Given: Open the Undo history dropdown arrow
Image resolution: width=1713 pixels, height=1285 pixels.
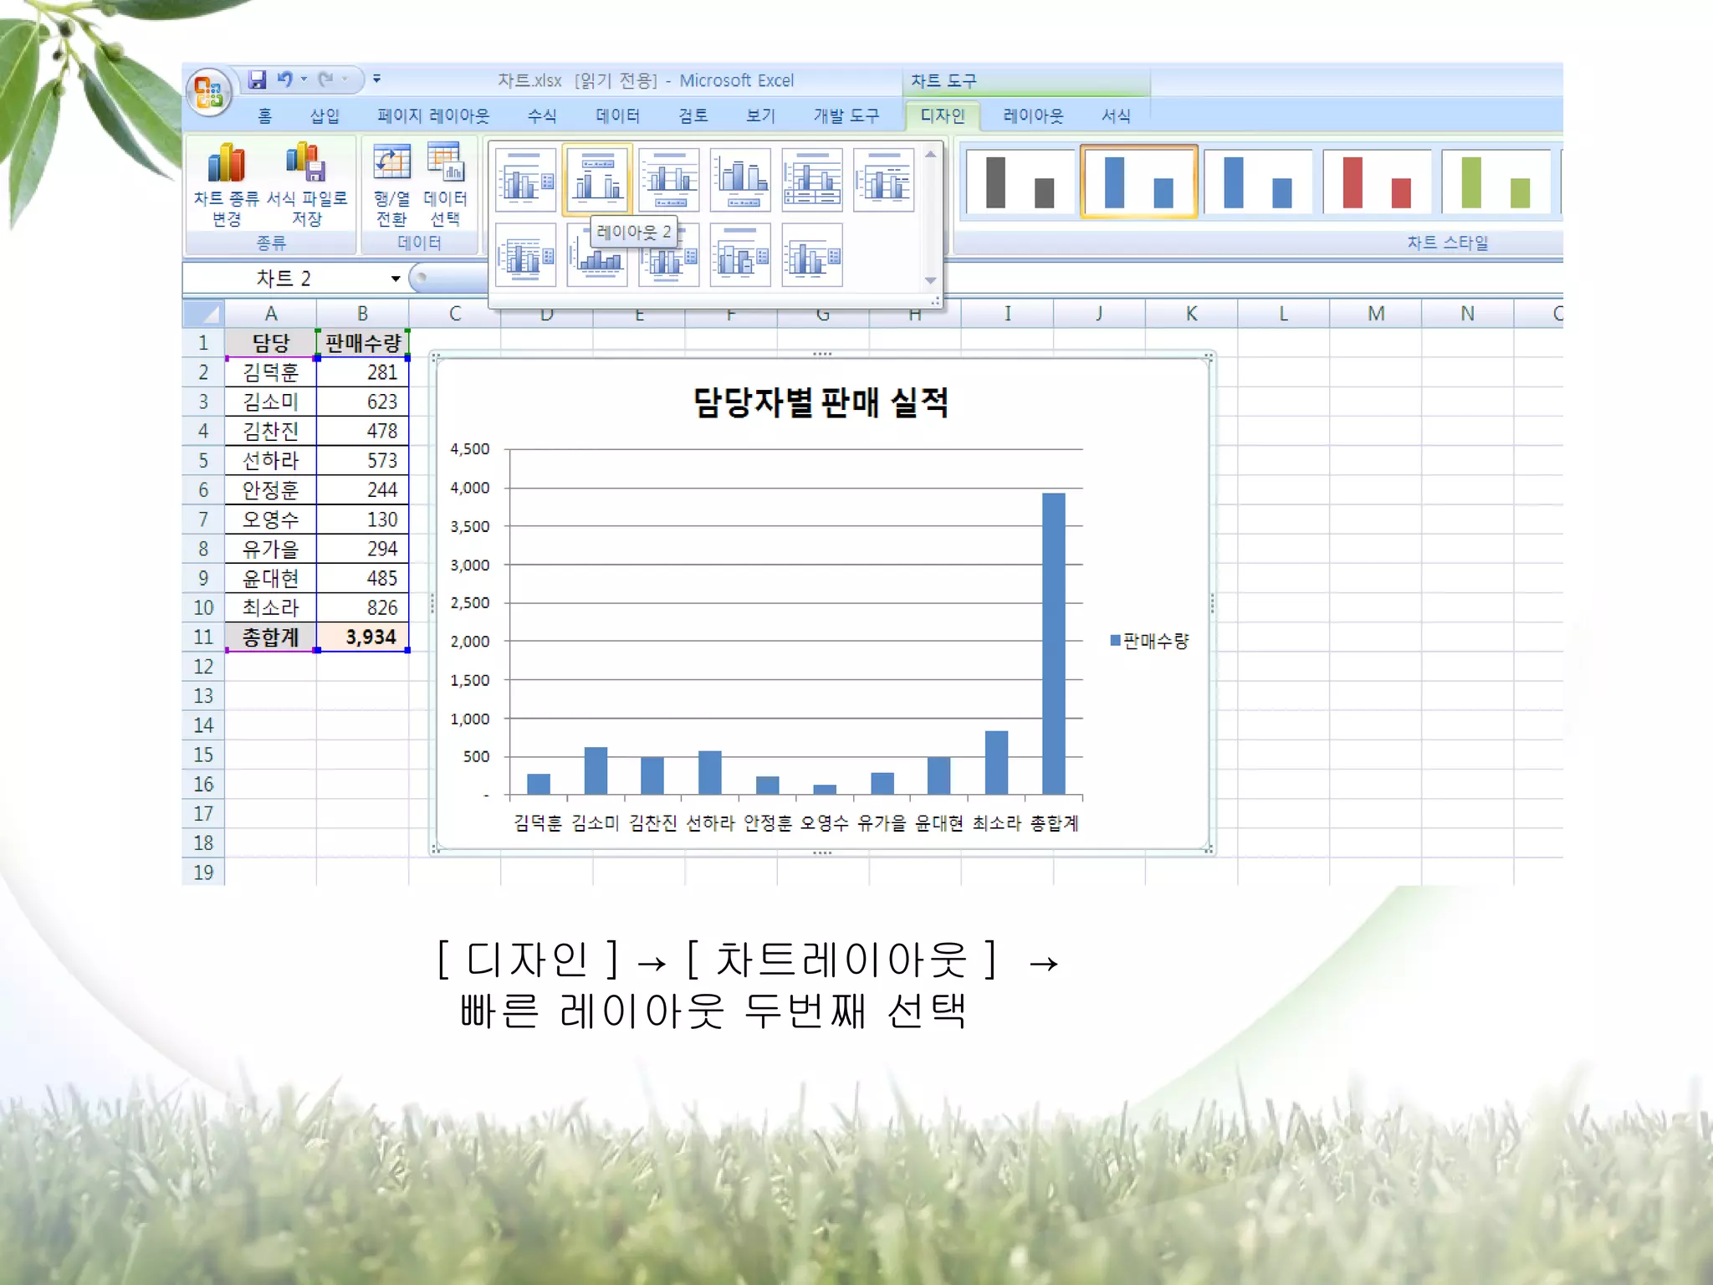Looking at the screenshot, I should [x=304, y=79].
